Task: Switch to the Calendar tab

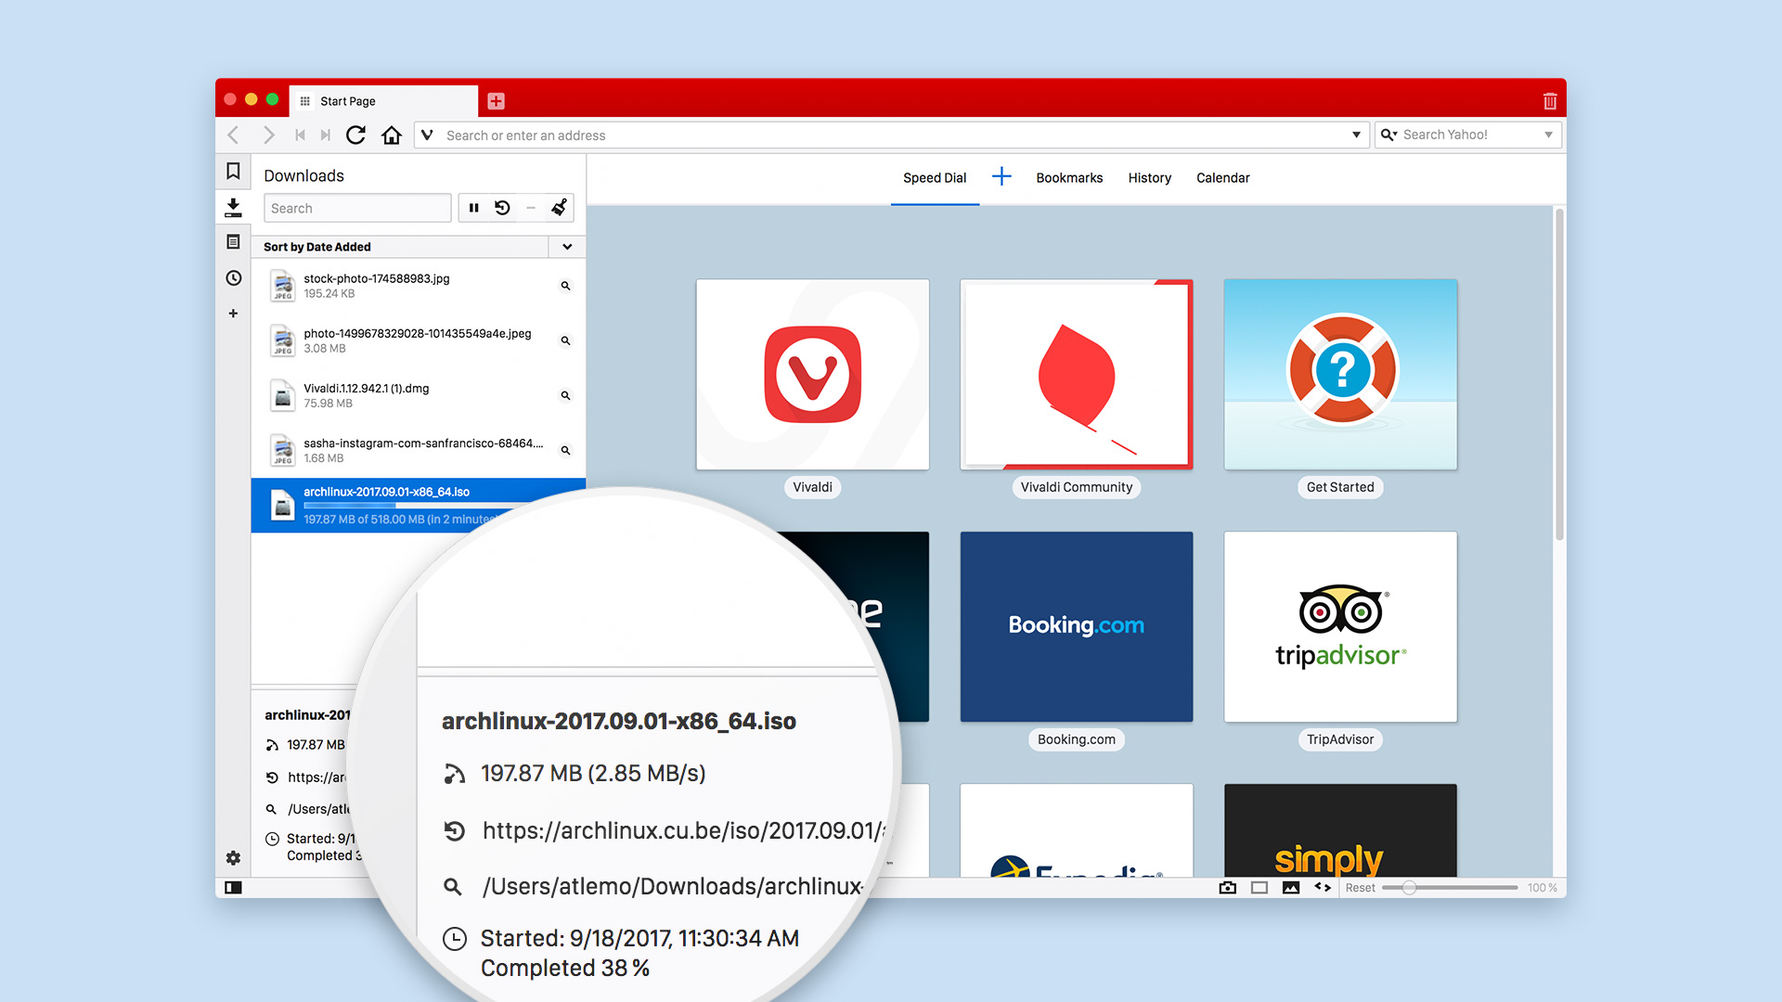Action: point(1221,176)
